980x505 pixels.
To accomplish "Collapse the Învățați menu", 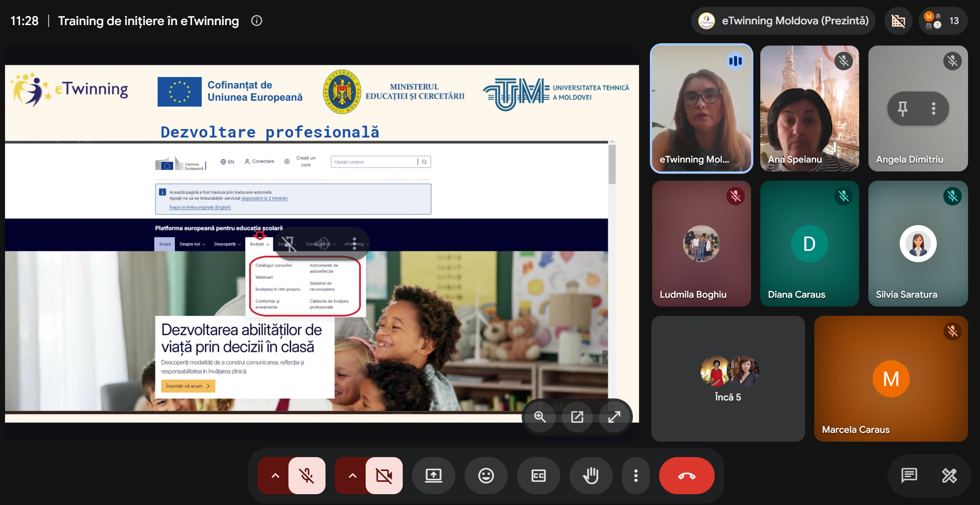I will pos(259,244).
